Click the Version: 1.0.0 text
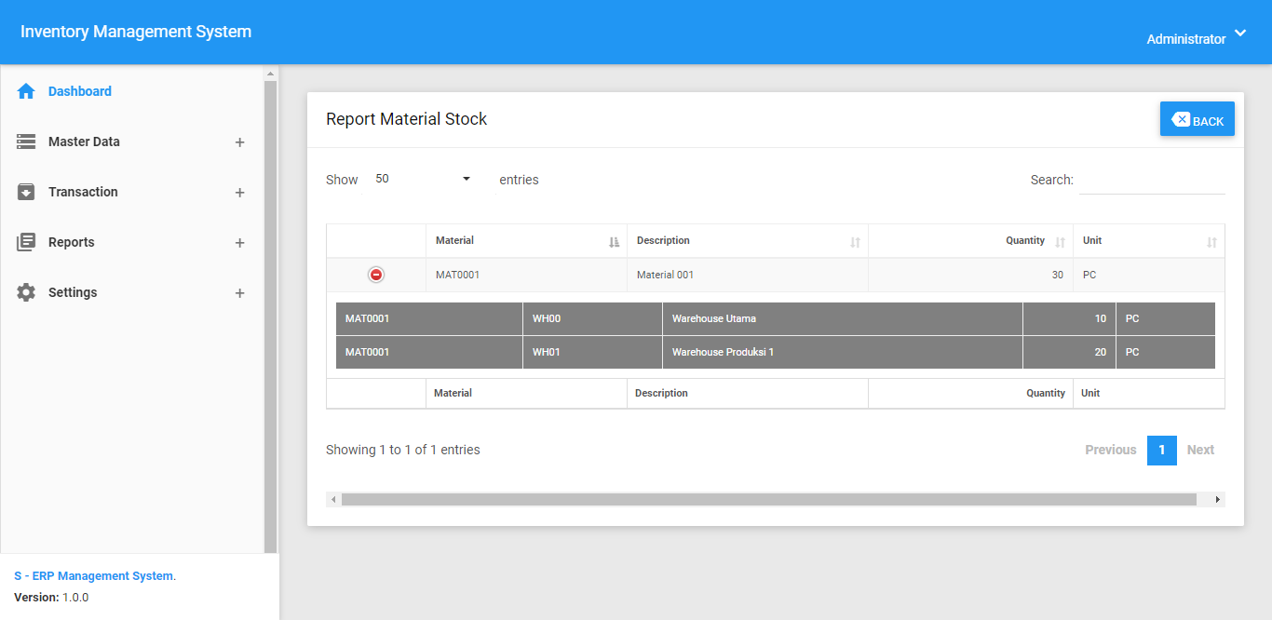 coord(51,598)
